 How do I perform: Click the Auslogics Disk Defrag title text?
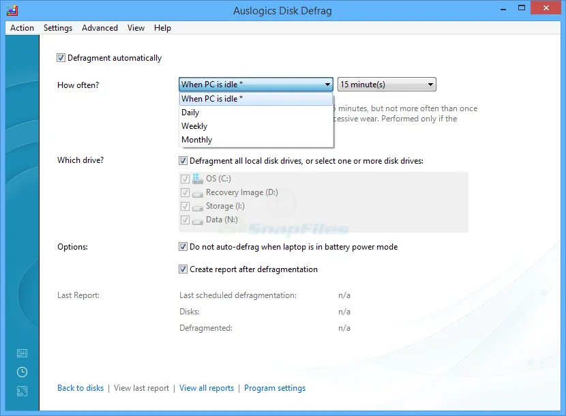(x=282, y=10)
